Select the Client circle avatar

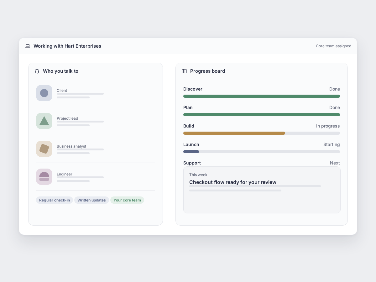tap(44, 93)
